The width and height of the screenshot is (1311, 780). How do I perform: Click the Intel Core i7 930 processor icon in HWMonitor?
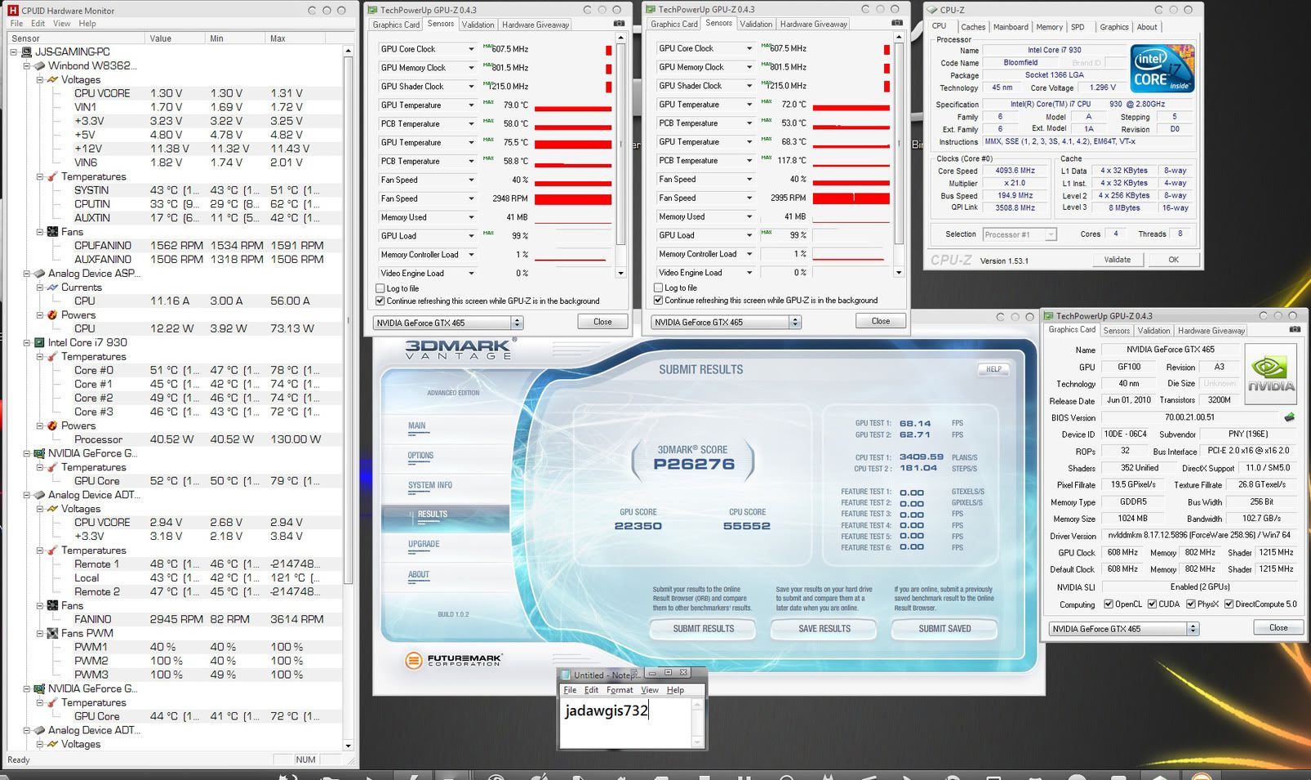tap(39, 343)
